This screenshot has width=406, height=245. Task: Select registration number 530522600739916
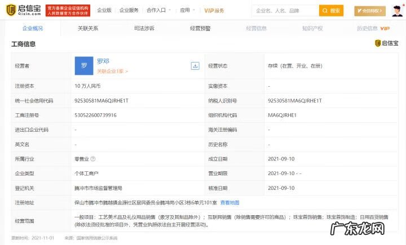95,115
